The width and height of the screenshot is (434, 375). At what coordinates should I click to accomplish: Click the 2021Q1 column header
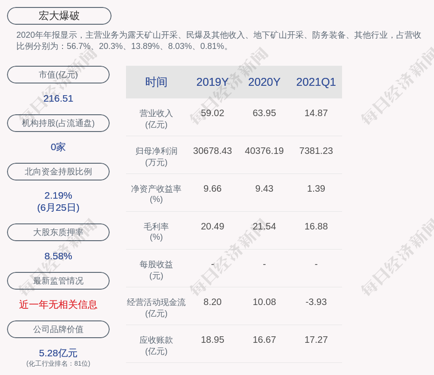tap(316, 82)
